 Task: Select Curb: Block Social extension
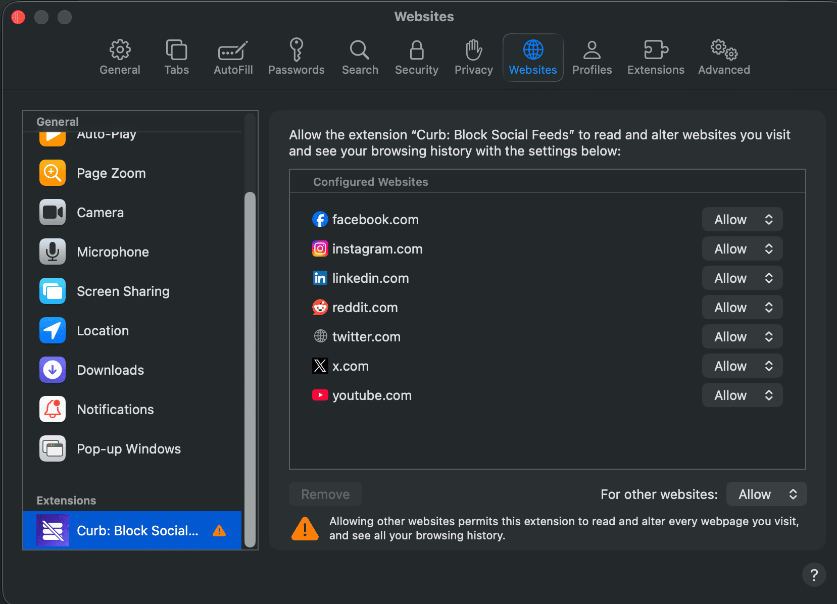point(132,530)
